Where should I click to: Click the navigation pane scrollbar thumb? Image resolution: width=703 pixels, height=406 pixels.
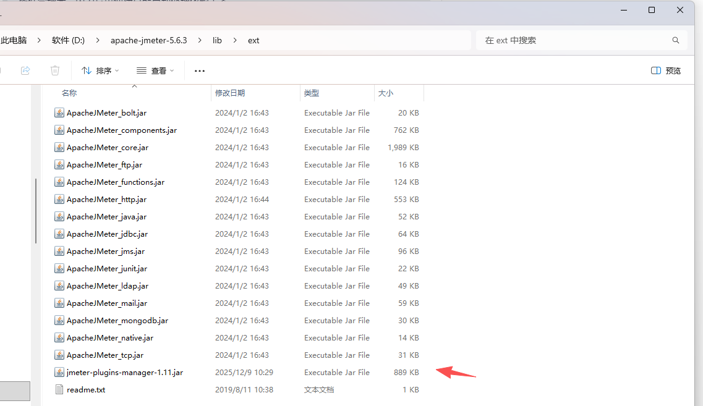(x=36, y=211)
